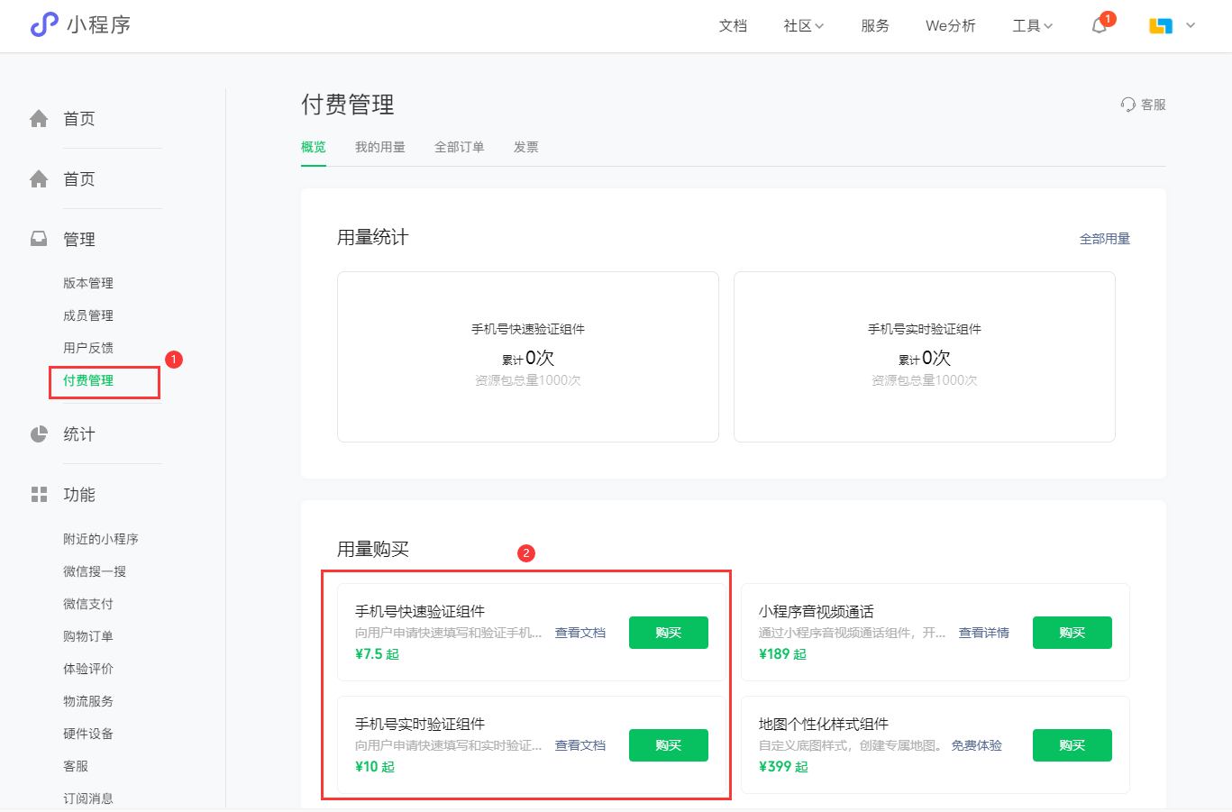Open the 工具 dropdown menu

[x=1031, y=25]
